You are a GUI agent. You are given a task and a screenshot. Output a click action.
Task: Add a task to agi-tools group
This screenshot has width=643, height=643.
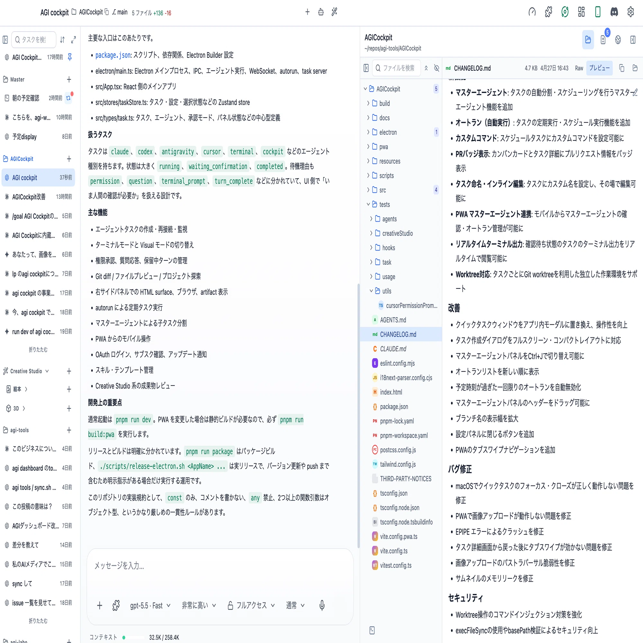69,430
